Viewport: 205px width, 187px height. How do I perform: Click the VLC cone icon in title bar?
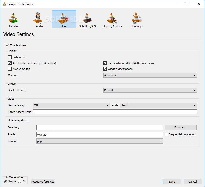coord(4,4)
